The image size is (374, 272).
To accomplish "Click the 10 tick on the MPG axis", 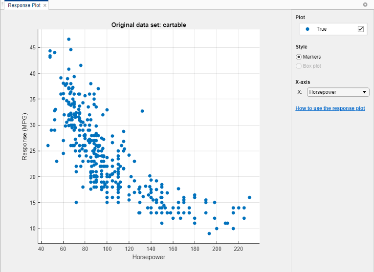I will pos(32,229).
